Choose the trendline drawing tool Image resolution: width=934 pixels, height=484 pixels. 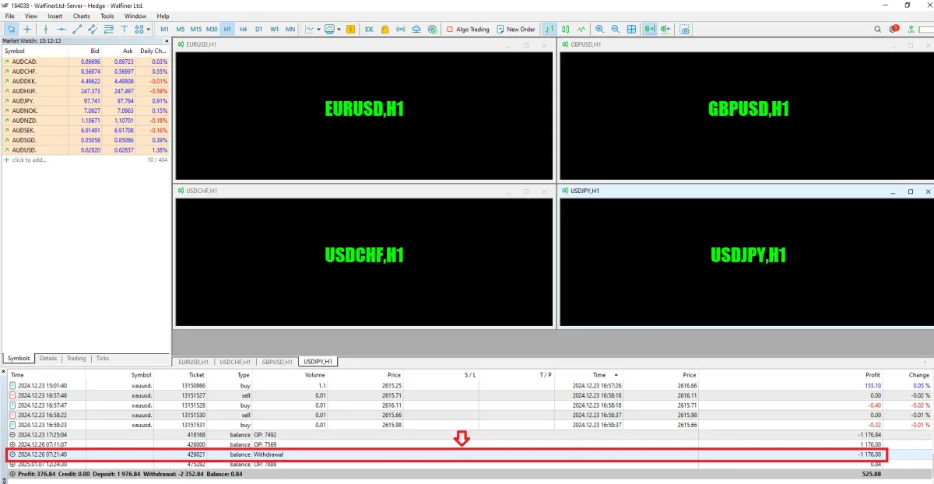click(x=77, y=29)
